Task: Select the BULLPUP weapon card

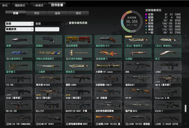Action: pos(48,106)
